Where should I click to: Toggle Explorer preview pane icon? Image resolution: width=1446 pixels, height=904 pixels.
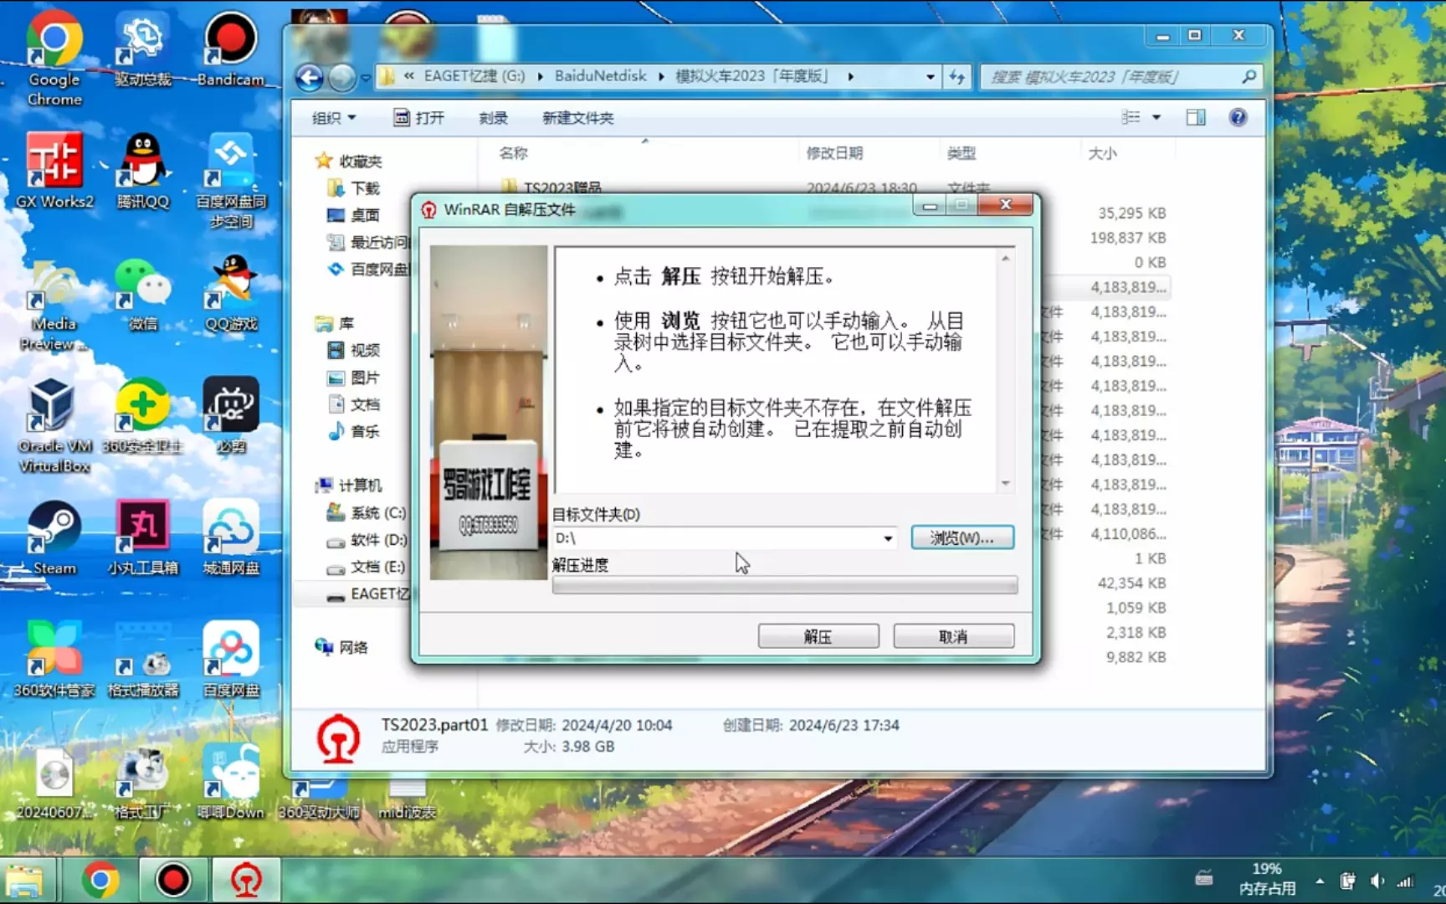click(x=1196, y=117)
